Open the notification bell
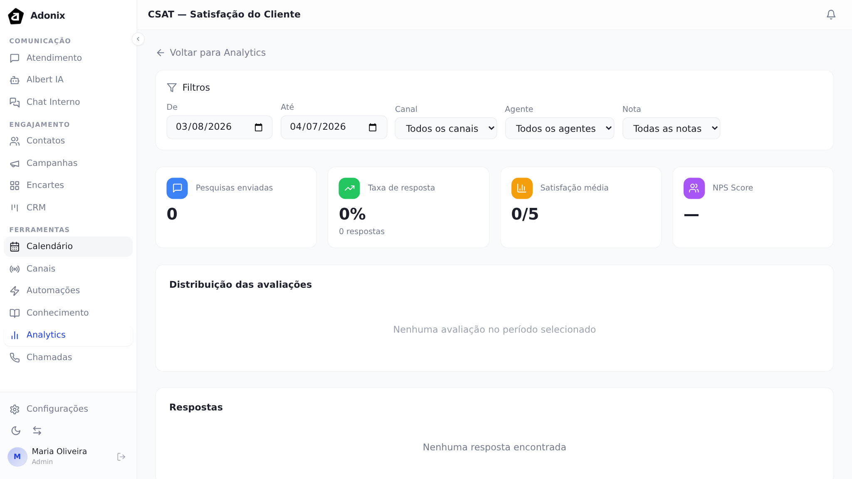 [830, 14]
